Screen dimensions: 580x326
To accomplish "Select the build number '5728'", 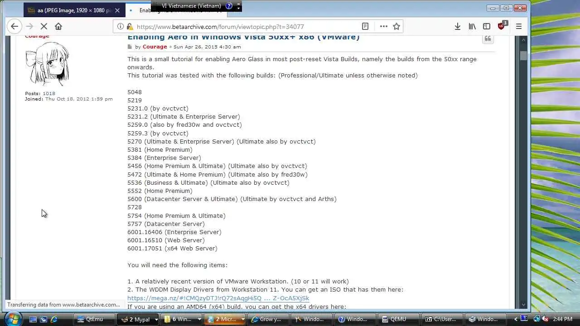I will tap(135, 207).
